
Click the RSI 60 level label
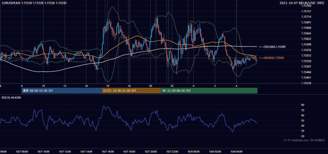pyautogui.click(x=303, y=115)
